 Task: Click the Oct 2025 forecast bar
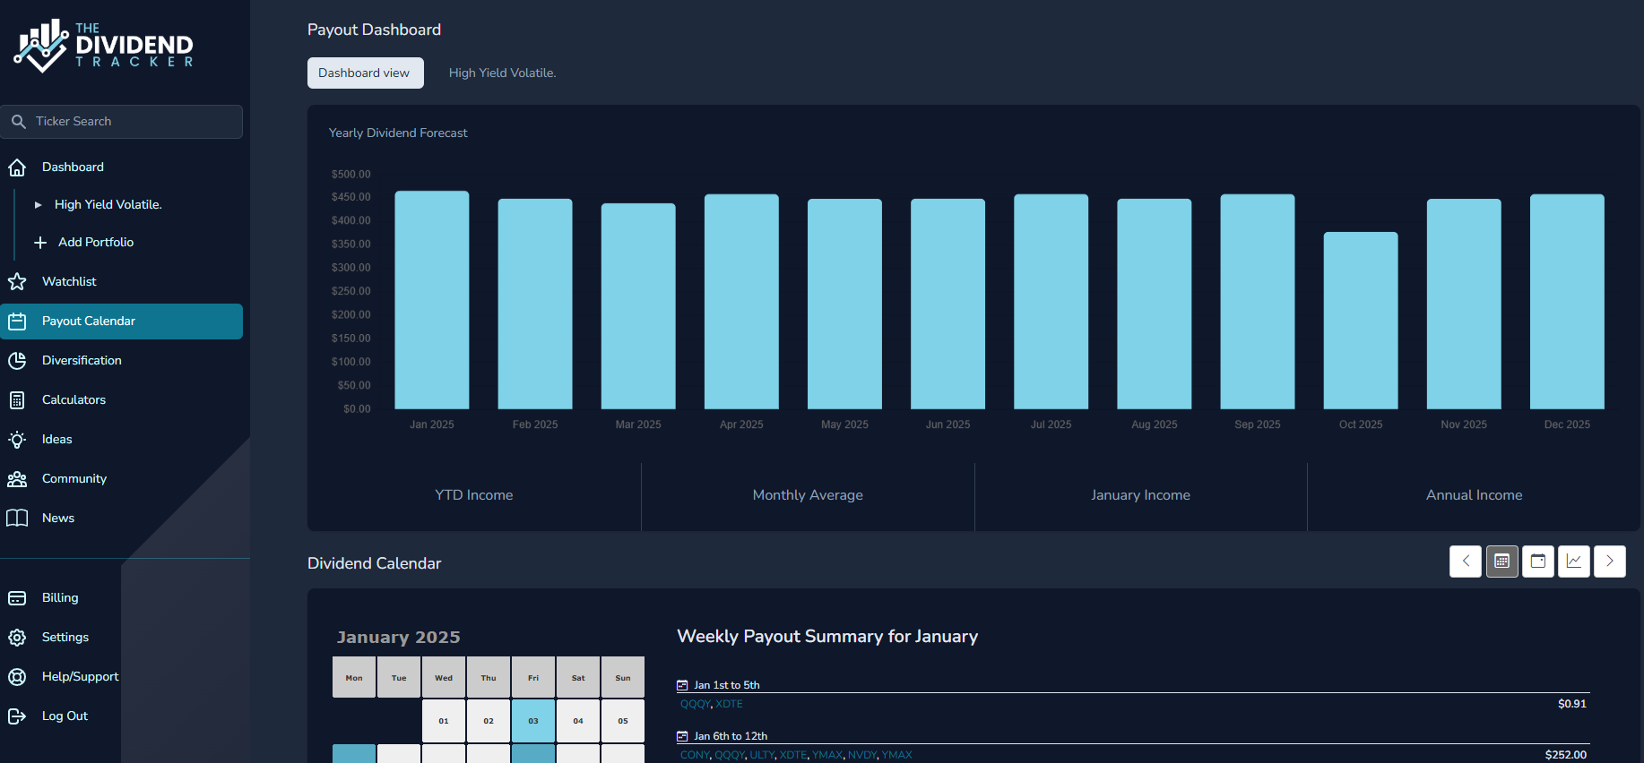point(1361,321)
